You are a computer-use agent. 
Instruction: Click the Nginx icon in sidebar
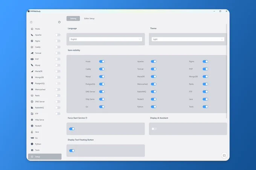(32, 41)
